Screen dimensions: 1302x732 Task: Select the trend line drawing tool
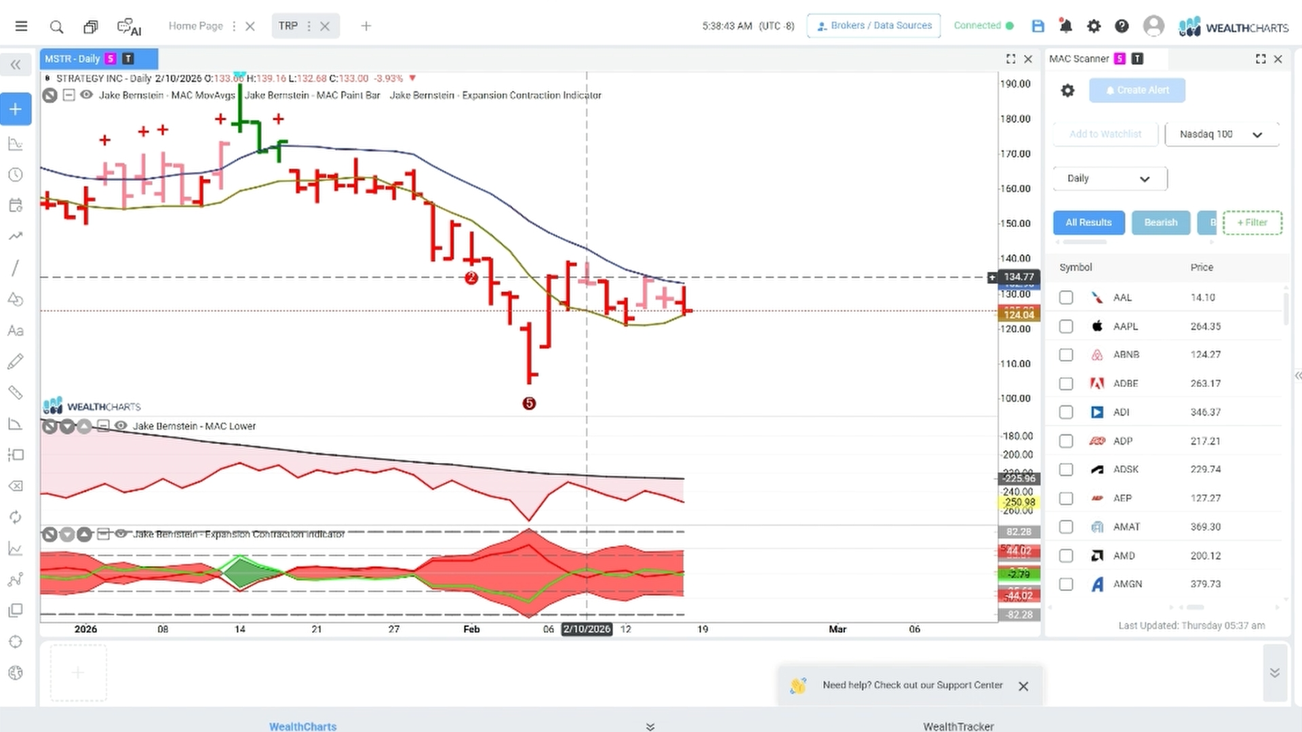[15, 268]
